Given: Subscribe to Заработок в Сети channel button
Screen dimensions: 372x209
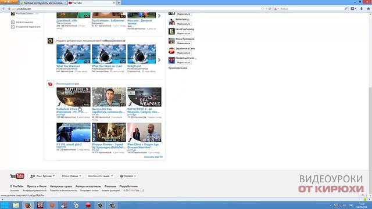Looking at the screenshot, I should [184, 53].
